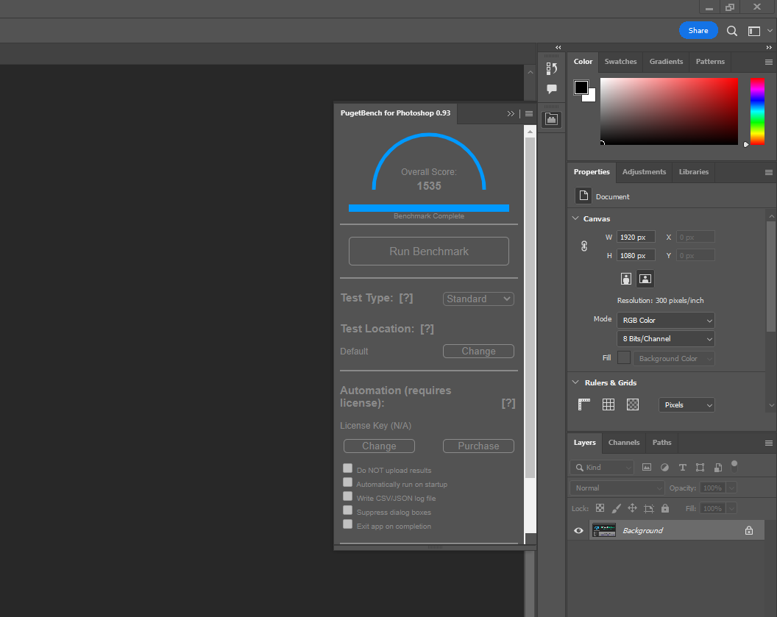The width and height of the screenshot is (777, 617).
Task: Click the blue Share button
Action: pos(698,30)
